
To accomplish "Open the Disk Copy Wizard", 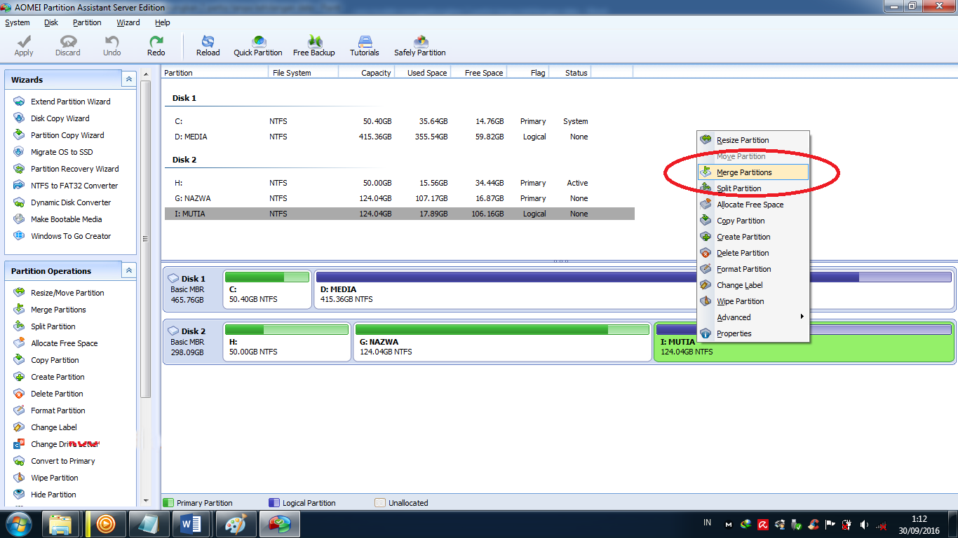I will [60, 118].
